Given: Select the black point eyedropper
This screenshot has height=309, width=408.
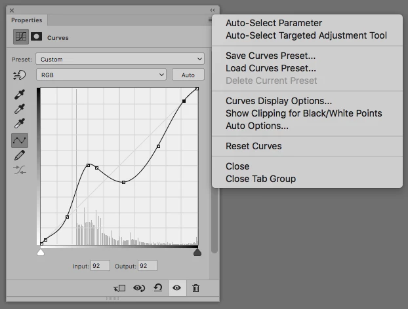Looking at the screenshot, I should (x=20, y=94).
